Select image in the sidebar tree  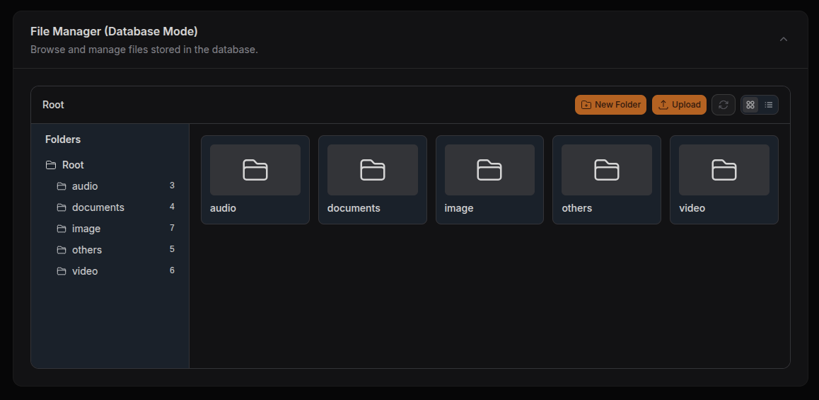[x=86, y=229]
